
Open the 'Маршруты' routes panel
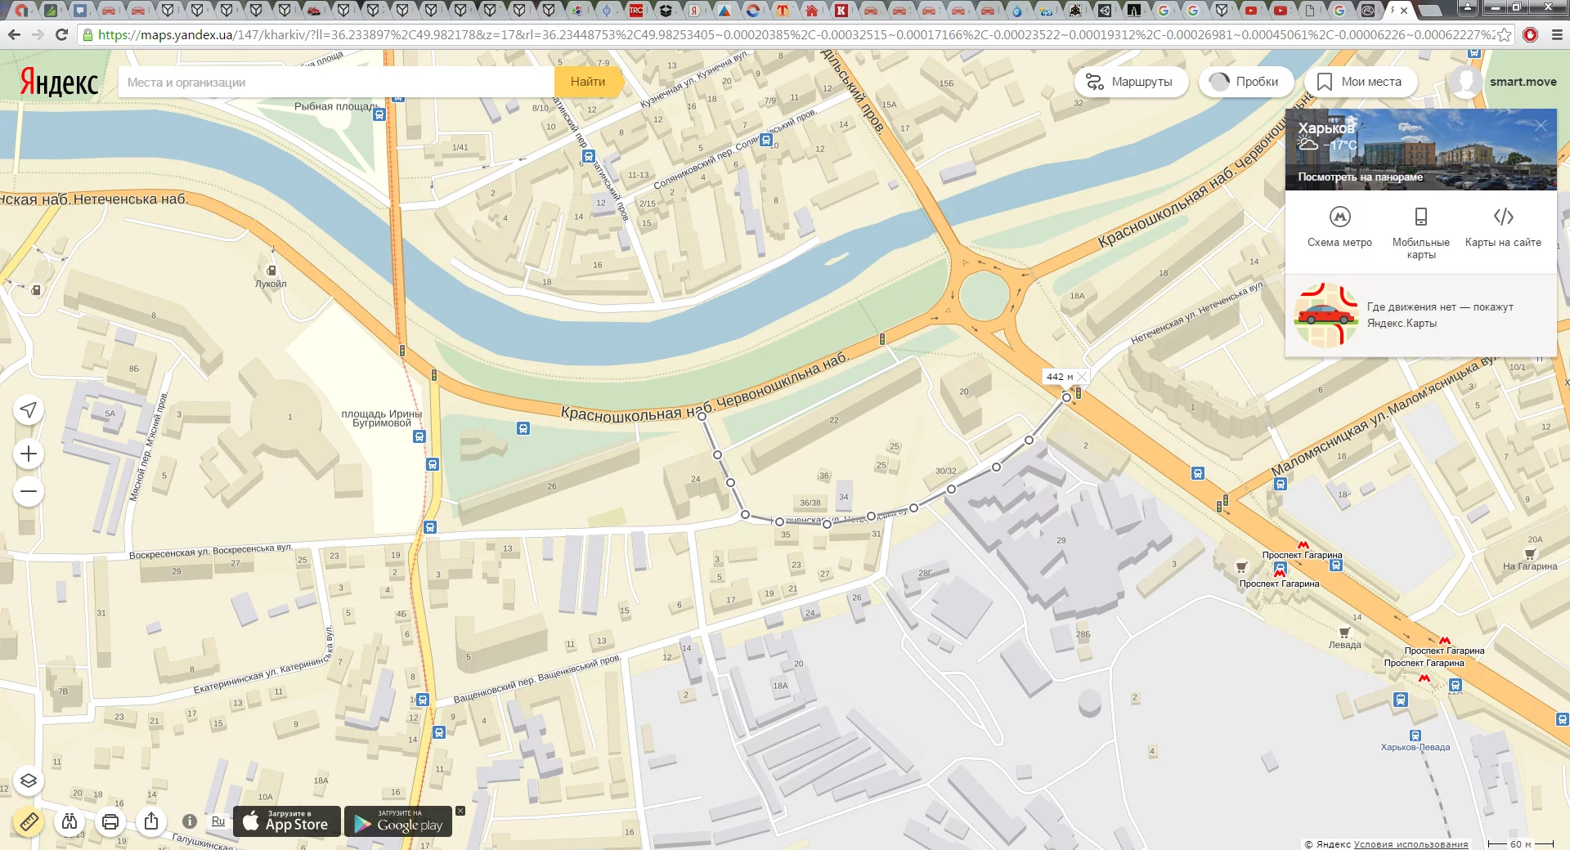coord(1131,82)
